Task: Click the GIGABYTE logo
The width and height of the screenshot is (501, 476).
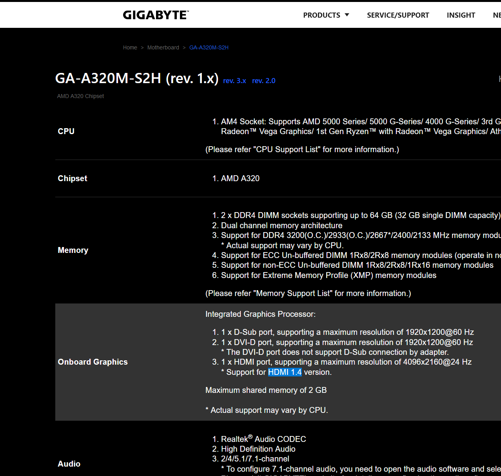Action: tap(156, 15)
